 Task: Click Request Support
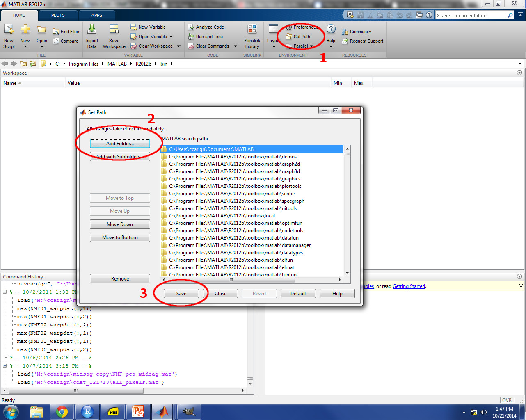point(363,41)
